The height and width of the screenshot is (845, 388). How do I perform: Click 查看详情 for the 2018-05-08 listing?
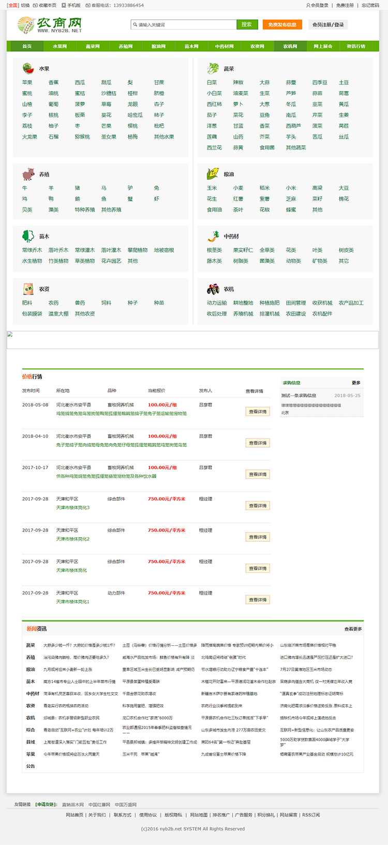click(x=258, y=412)
